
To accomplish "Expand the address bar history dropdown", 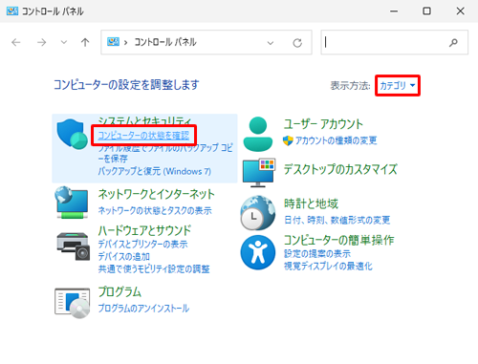I will point(271,43).
